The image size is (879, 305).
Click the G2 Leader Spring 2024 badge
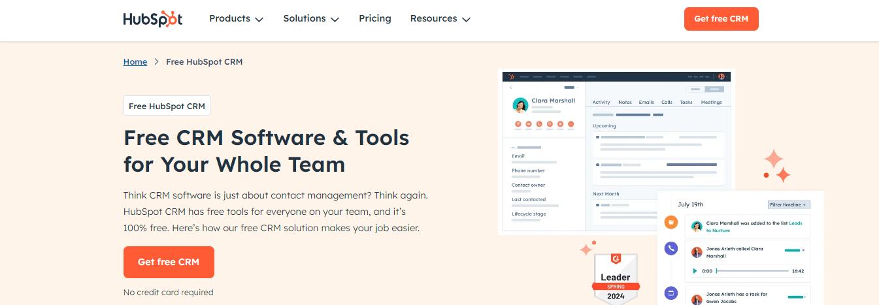pyautogui.click(x=615, y=278)
